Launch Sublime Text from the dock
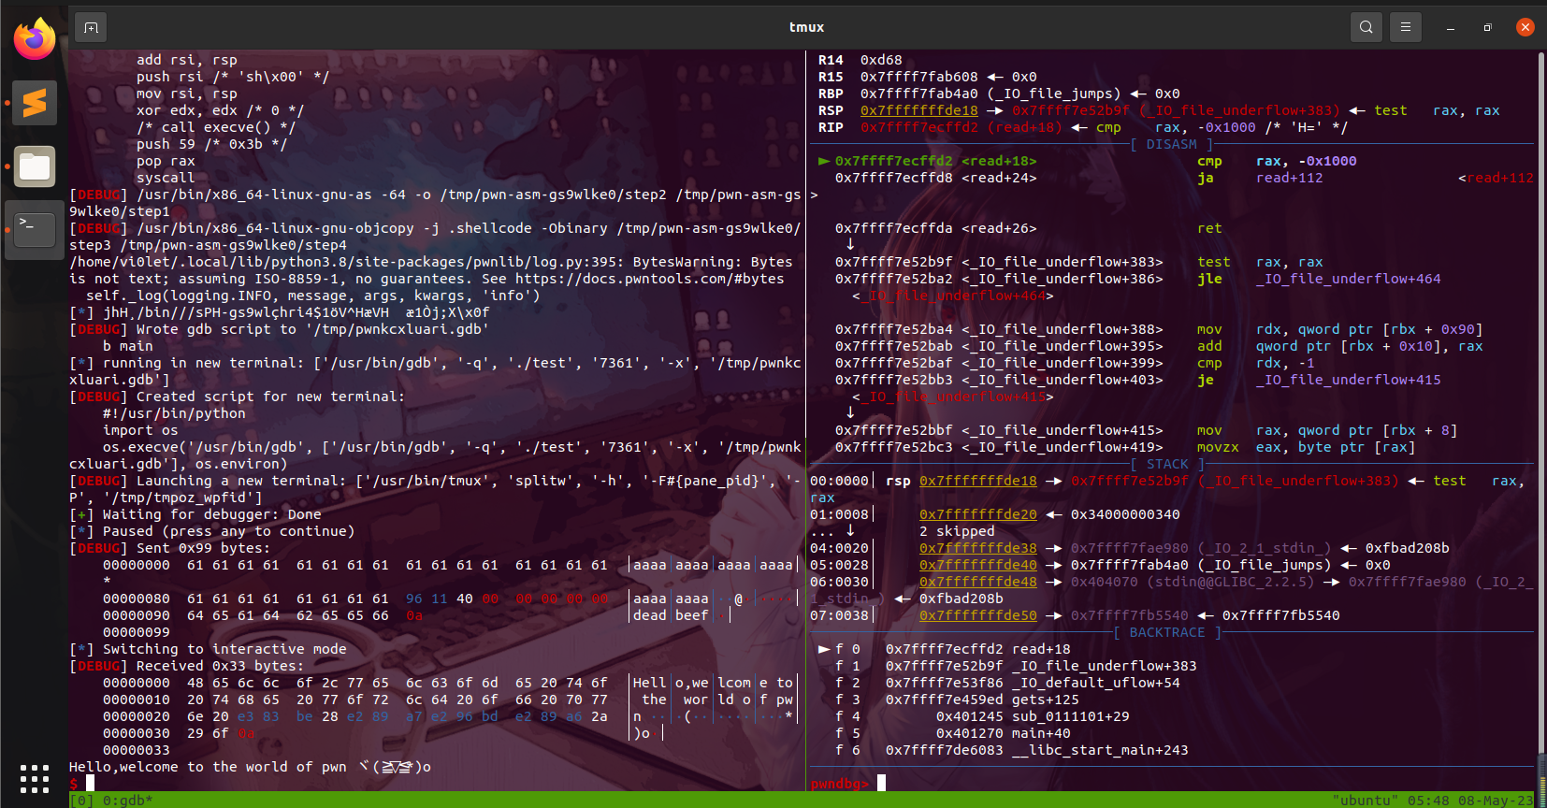The width and height of the screenshot is (1547, 808). (x=35, y=103)
